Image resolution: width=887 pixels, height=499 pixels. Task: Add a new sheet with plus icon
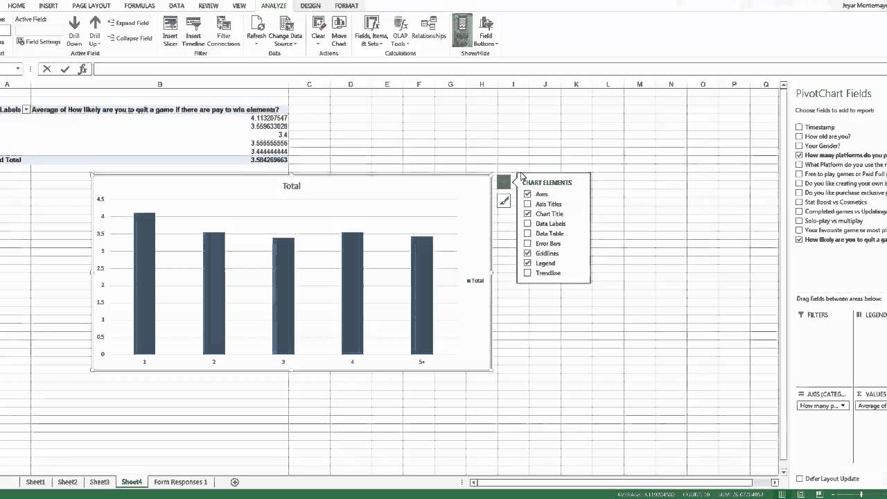(234, 482)
